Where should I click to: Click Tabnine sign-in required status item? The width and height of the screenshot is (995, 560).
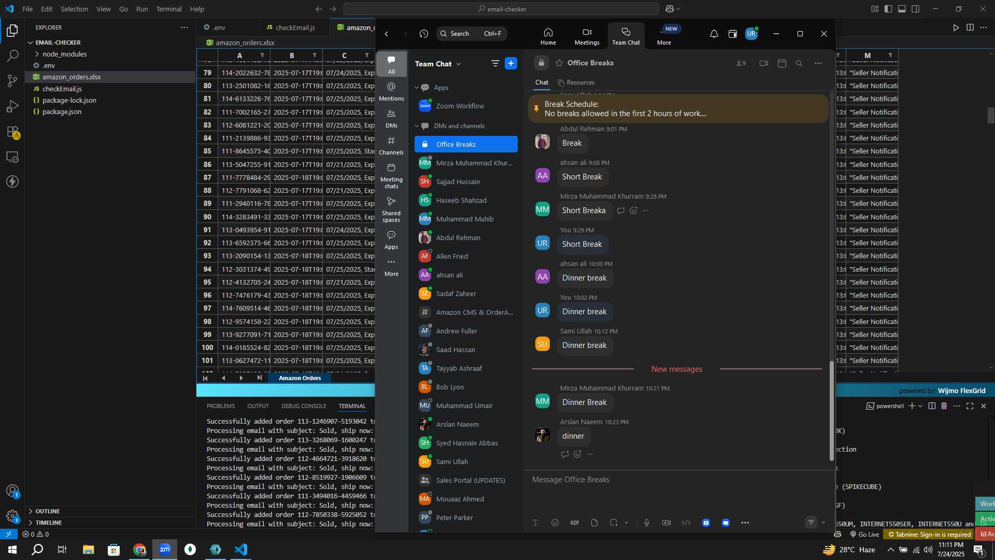click(x=929, y=534)
